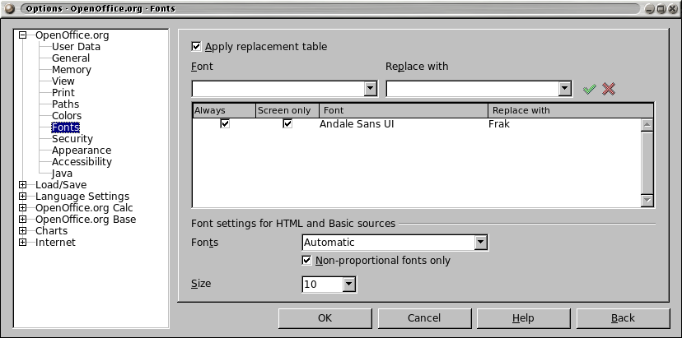Maximize the Options window
Screen dimensions: 682x338
[661, 9]
